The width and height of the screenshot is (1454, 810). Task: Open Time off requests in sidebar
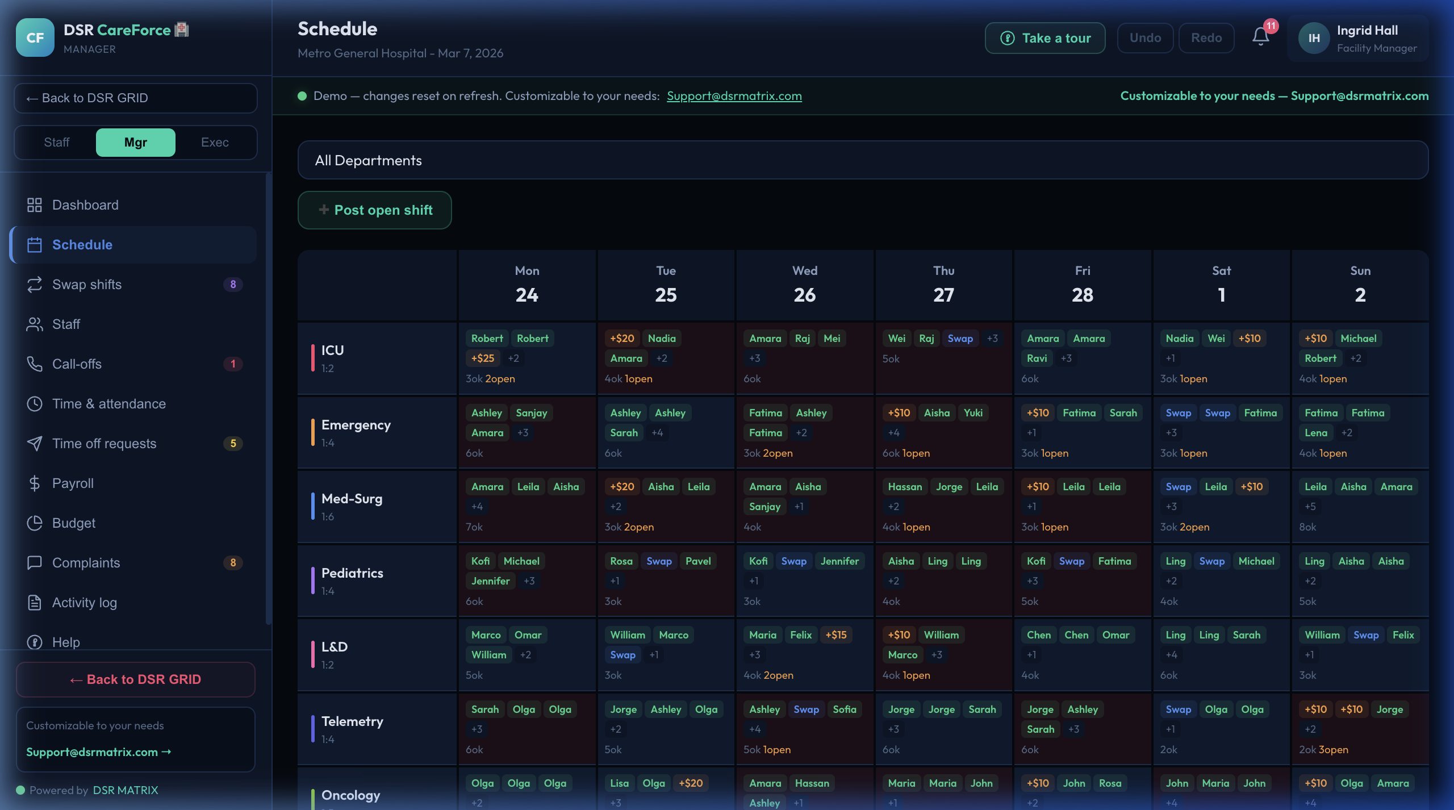(105, 444)
